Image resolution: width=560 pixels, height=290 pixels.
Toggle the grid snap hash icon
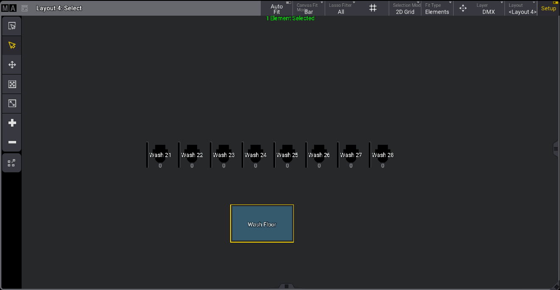373,8
